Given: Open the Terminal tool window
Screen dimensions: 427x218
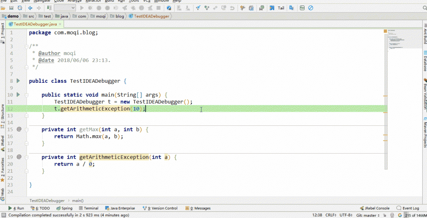Looking at the screenshot, I should (88, 208).
